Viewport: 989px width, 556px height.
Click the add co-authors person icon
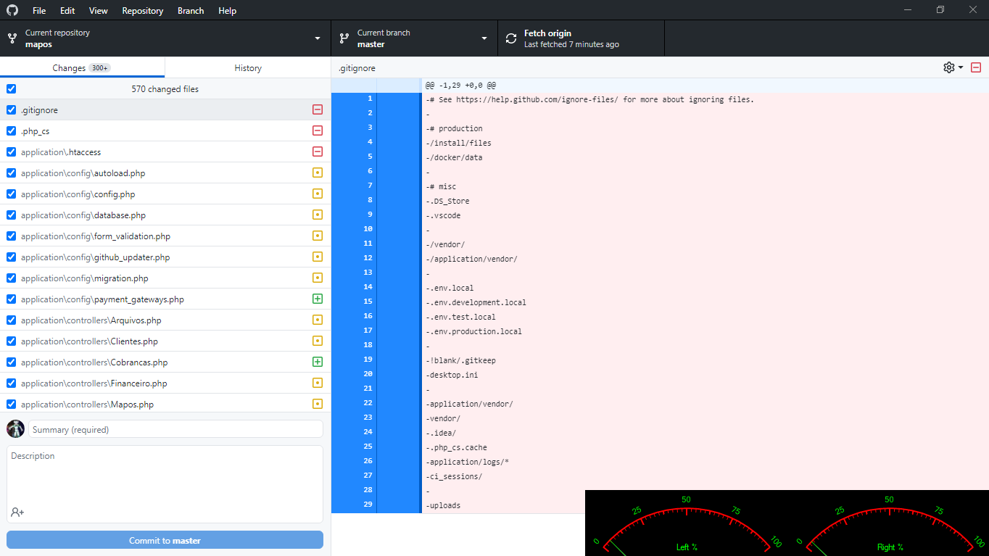coord(17,512)
